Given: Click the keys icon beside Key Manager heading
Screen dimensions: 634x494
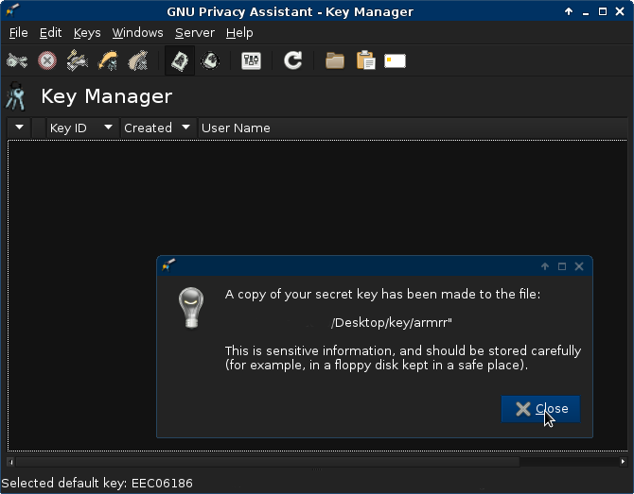Looking at the screenshot, I should point(15,96).
